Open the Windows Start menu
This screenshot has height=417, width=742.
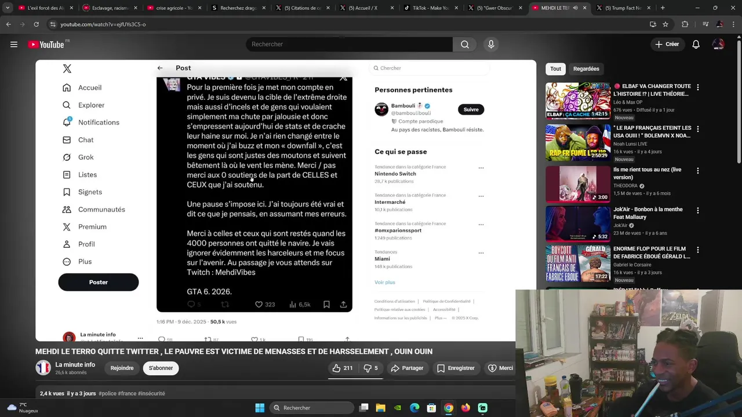click(x=260, y=408)
